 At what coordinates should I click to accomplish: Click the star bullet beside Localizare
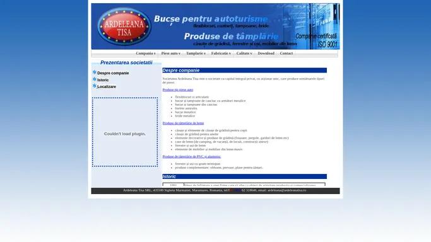click(x=94, y=86)
